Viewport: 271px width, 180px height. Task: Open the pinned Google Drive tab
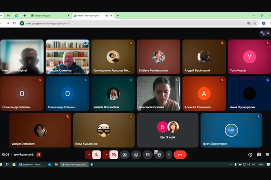[x=17, y=16]
